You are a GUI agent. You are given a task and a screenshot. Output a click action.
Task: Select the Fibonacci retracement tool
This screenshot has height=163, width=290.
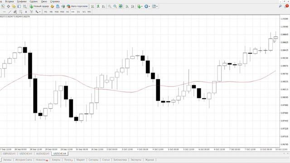coord(20,12)
